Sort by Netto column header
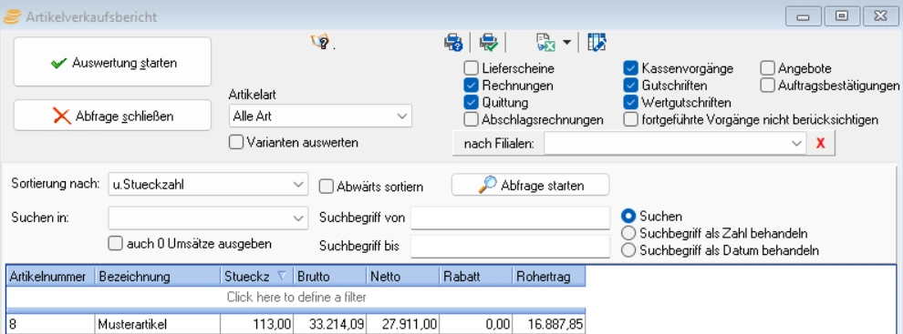 (x=402, y=277)
